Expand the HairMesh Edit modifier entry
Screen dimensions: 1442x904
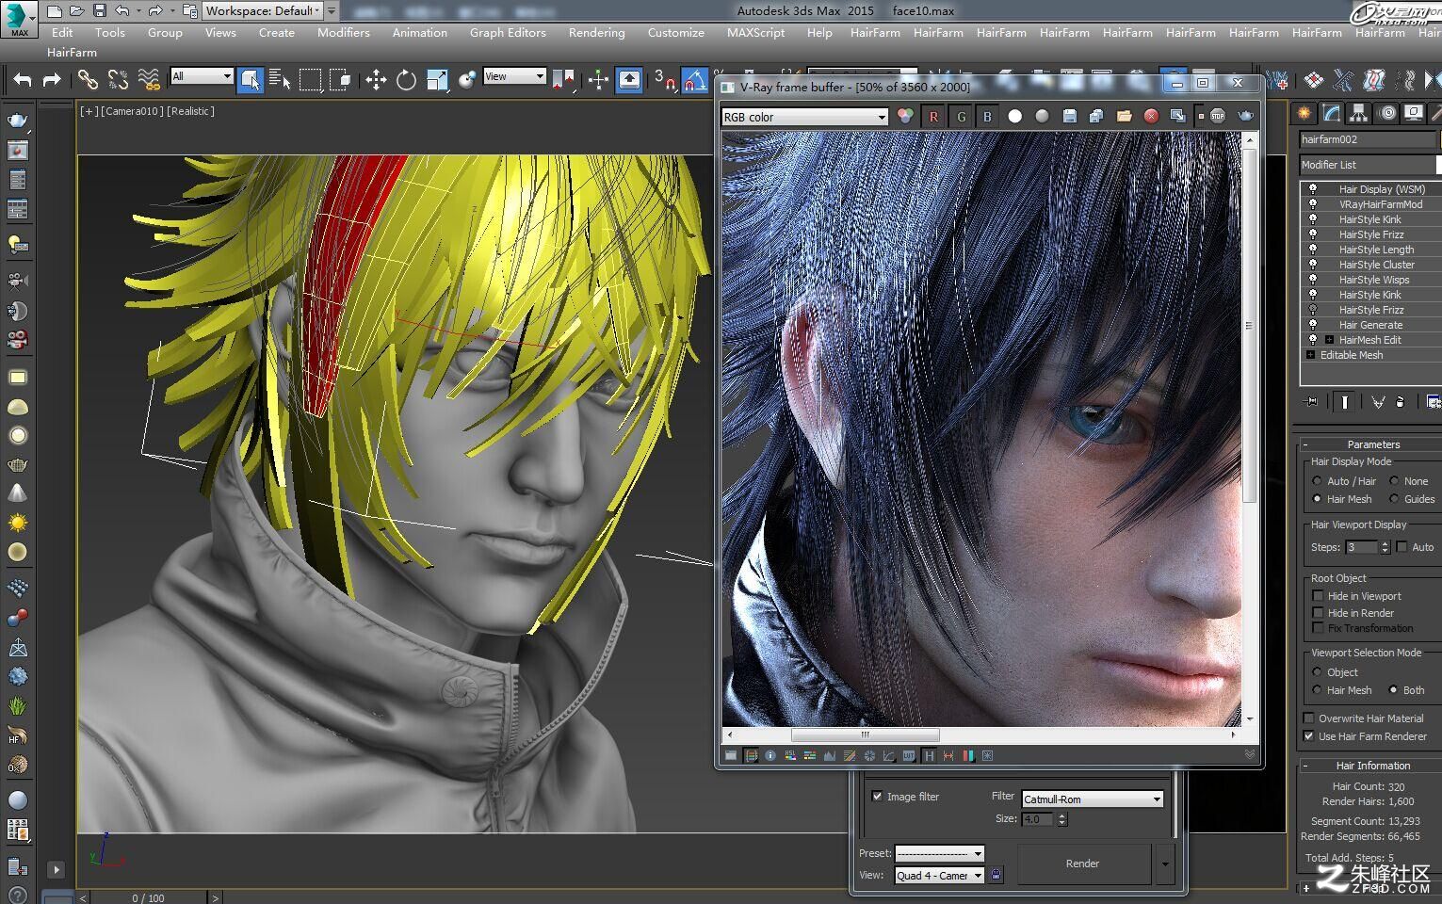(x=1329, y=340)
